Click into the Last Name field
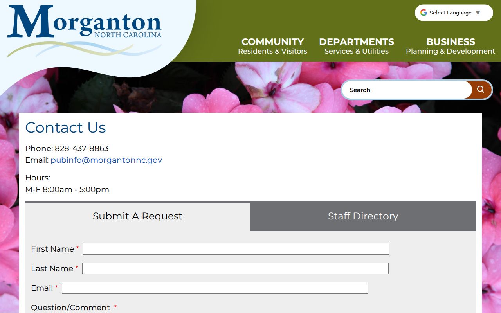 [x=235, y=268]
